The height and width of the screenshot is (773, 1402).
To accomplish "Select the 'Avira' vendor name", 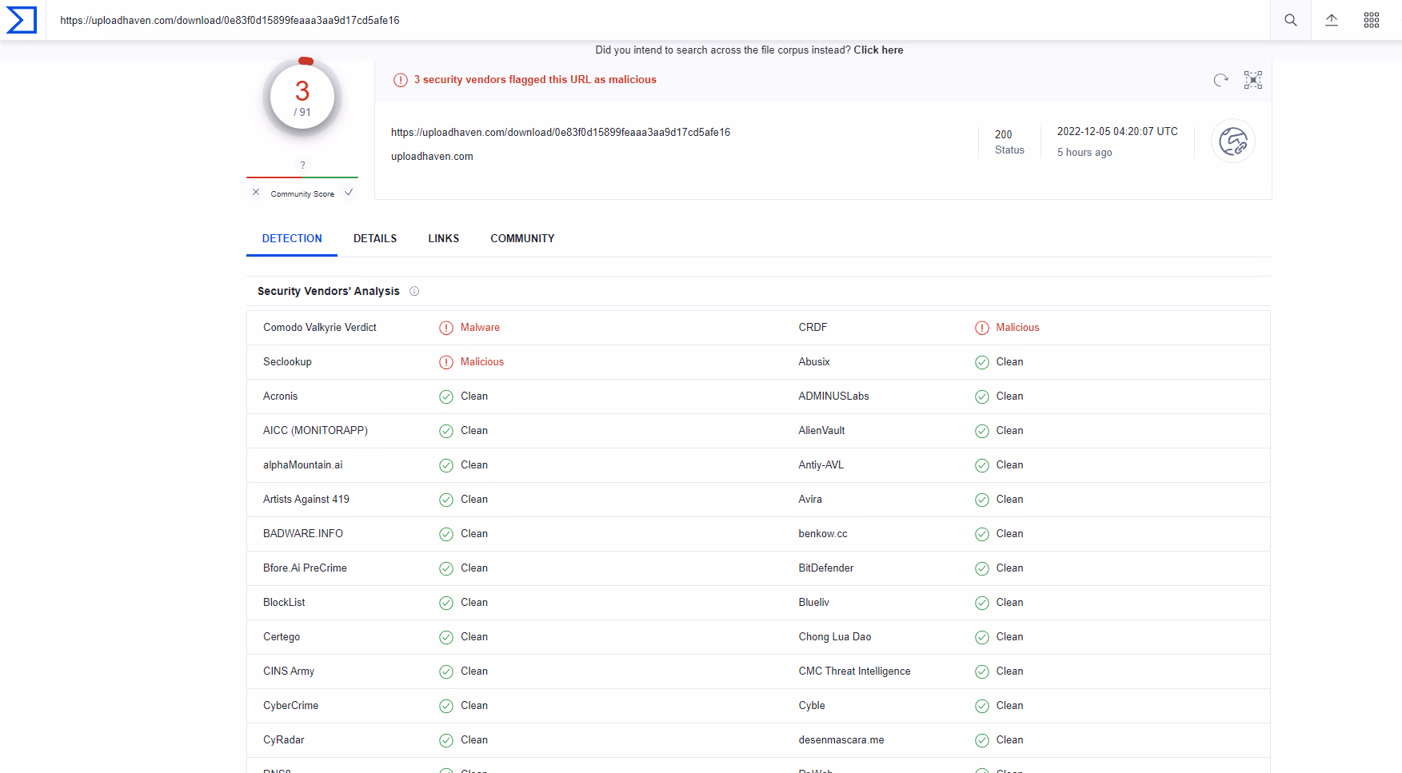I will (x=810, y=500).
